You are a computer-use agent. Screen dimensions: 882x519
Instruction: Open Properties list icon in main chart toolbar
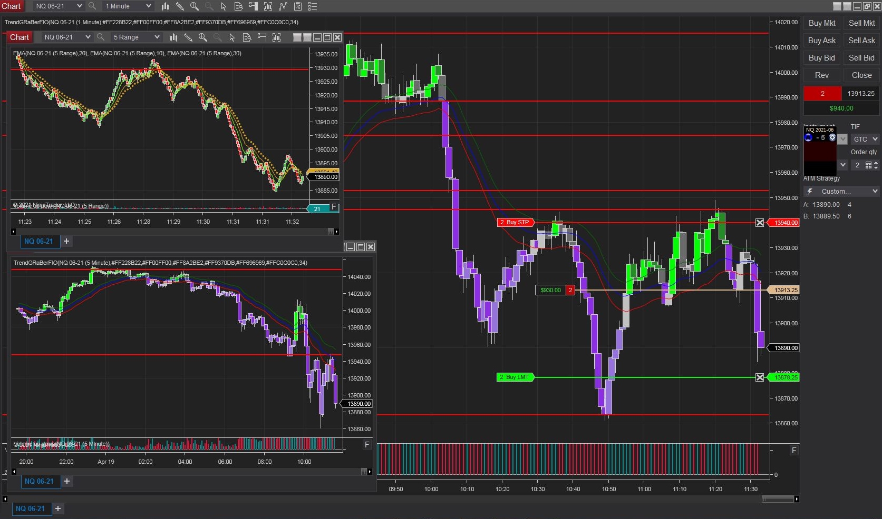pyautogui.click(x=313, y=6)
